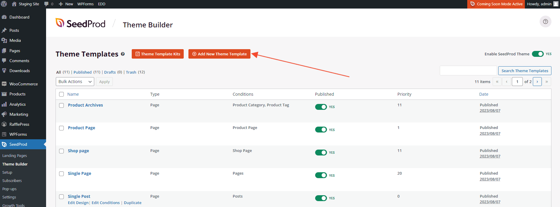The width and height of the screenshot is (560, 207).
Task: Select the Product Page row checkbox
Action: [61, 128]
